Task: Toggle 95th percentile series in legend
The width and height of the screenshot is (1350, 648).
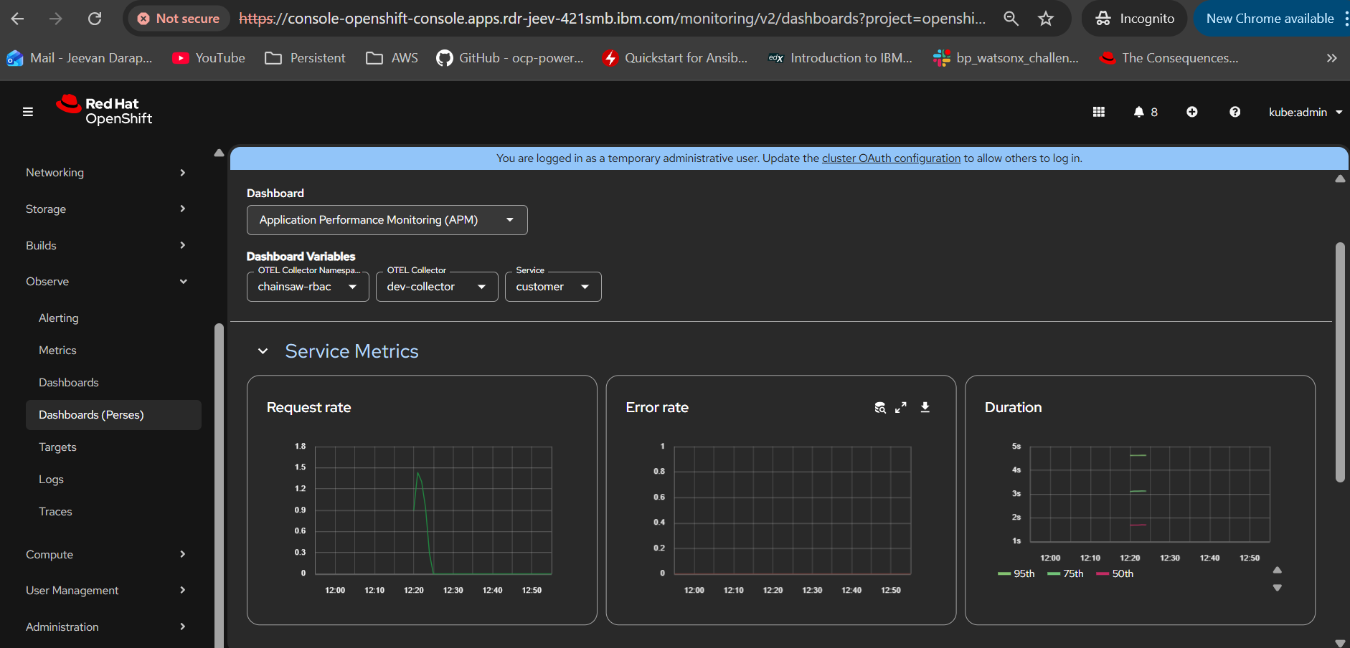Action: (x=1016, y=574)
